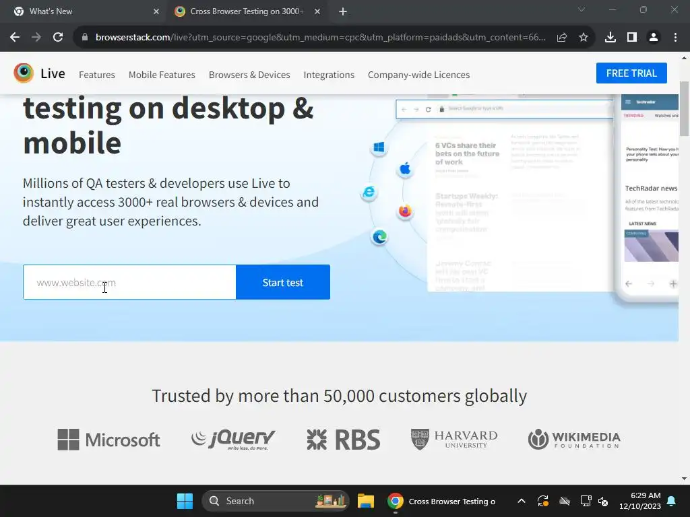Open the Features menu item

point(97,75)
